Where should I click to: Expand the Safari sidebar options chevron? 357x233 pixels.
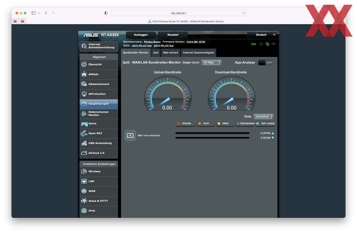pos(39,13)
